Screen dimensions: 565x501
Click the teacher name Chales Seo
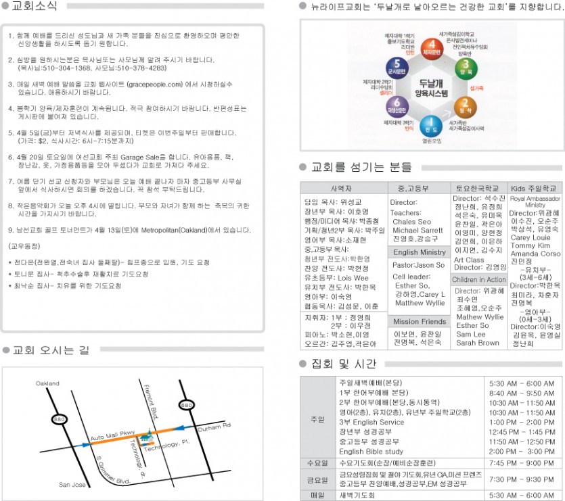[x=412, y=222]
